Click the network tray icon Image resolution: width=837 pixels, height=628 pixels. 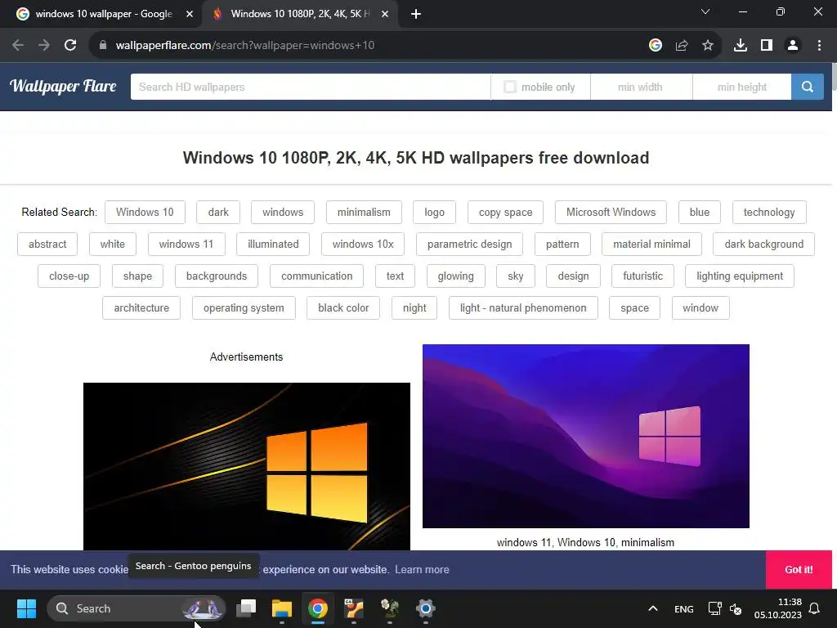(x=714, y=608)
